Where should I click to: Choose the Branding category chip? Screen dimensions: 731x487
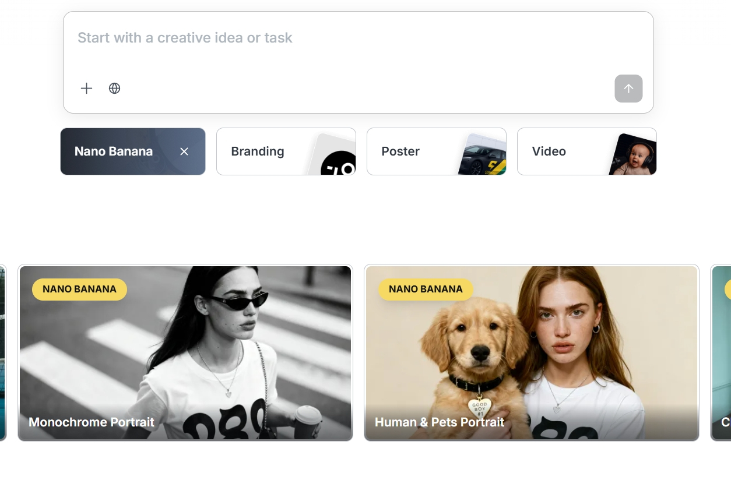click(258, 151)
